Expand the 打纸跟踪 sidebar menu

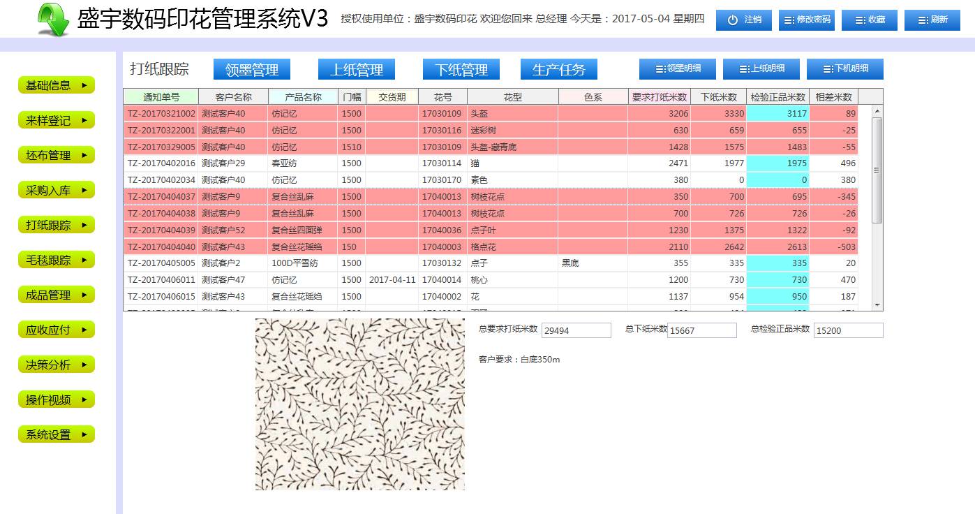(x=56, y=225)
